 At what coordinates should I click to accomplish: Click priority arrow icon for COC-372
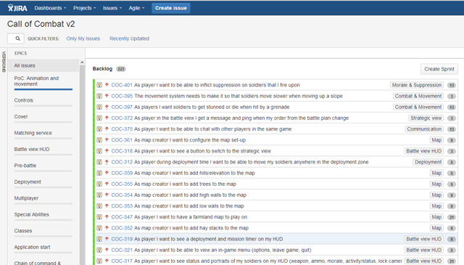point(107,118)
